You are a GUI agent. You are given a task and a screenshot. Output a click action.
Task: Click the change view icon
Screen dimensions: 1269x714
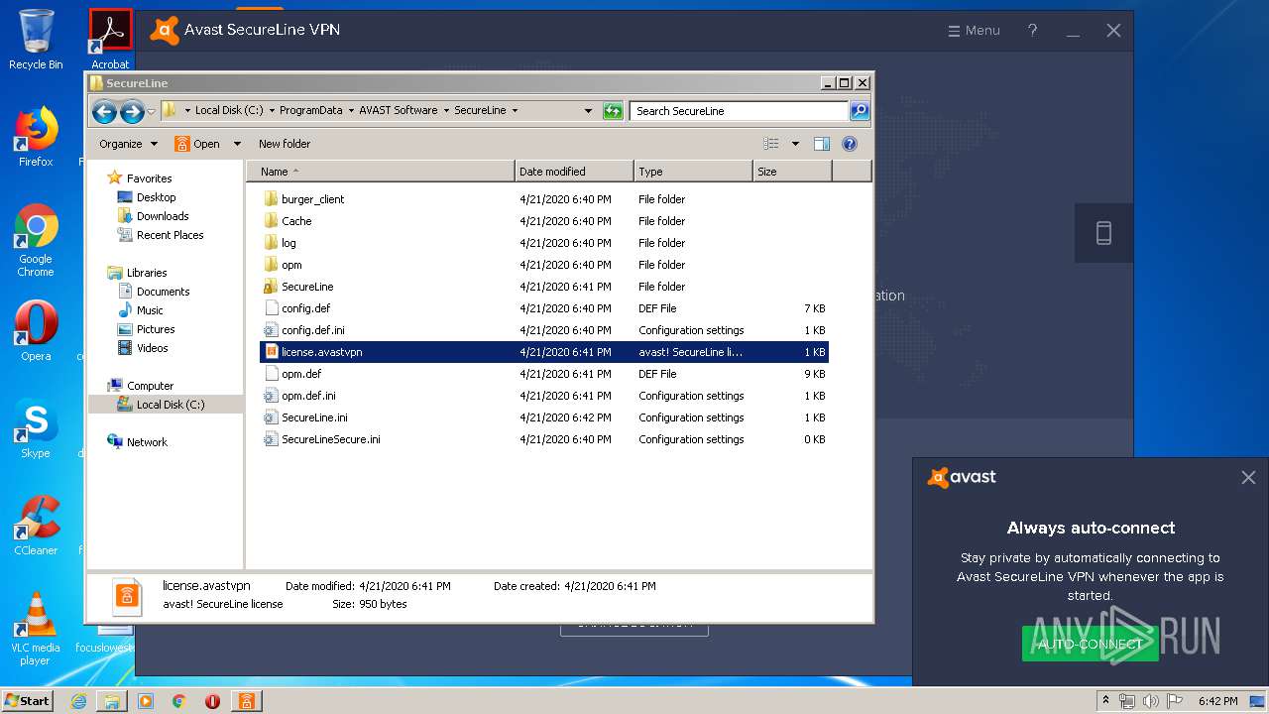coord(771,144)
